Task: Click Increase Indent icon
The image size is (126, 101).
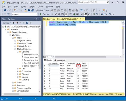Action: pyautogui.click(x=106, y=14)
